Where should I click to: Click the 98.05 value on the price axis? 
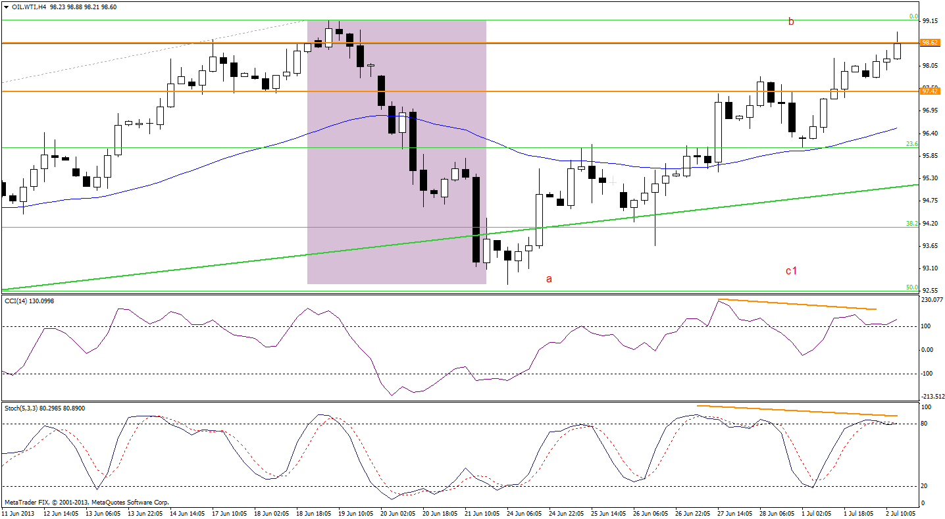coord(930,66)
